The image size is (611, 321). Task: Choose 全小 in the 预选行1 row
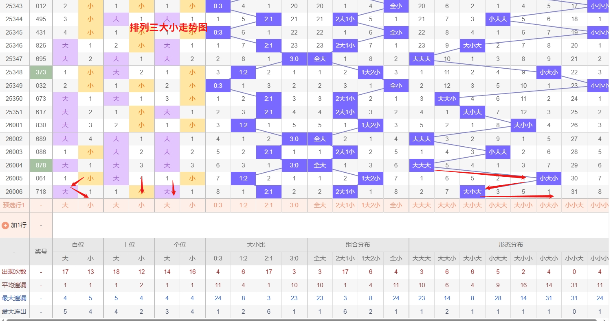point(396,205)
